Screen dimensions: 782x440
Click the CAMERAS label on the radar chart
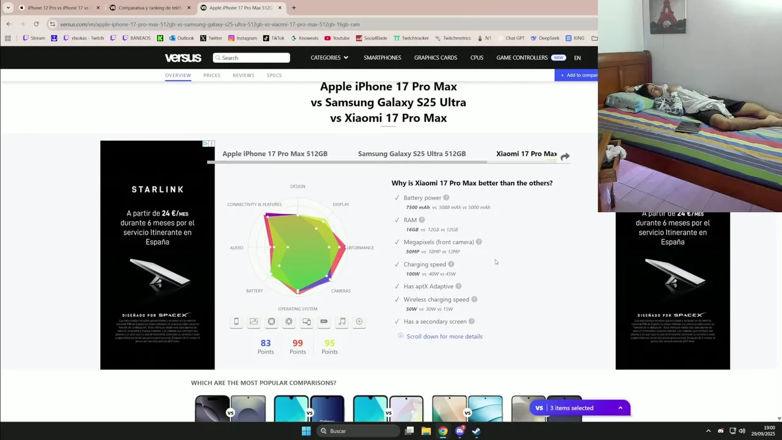pyautogui.click(x=341, y=291)
